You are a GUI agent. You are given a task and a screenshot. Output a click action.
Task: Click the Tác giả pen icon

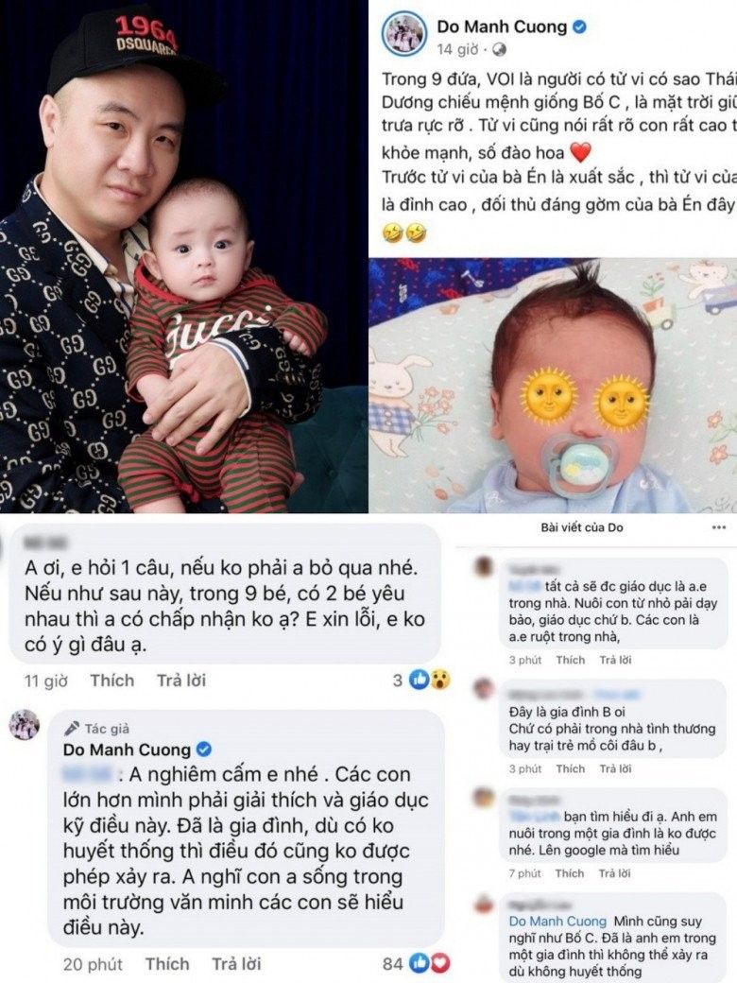pyautogui.click(x=72, y=728)
